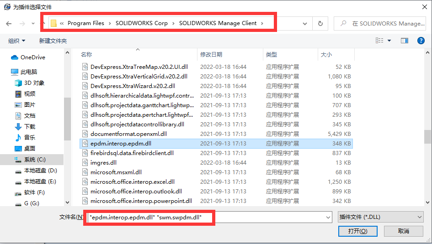This screenshot has width=432, height=244.
Task: Select firebirdsql.data.firebirdclient.dll file
Action: pos(216,153)
